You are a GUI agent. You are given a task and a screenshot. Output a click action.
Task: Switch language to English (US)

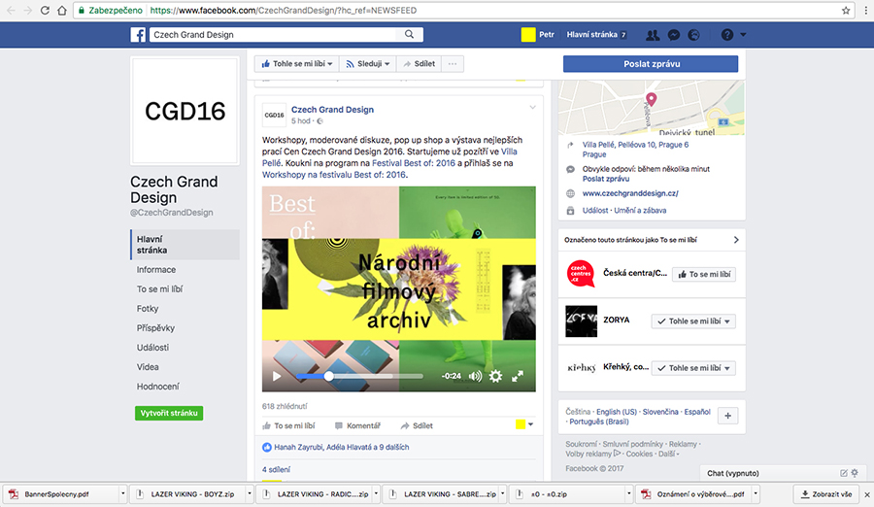point(617,412)
